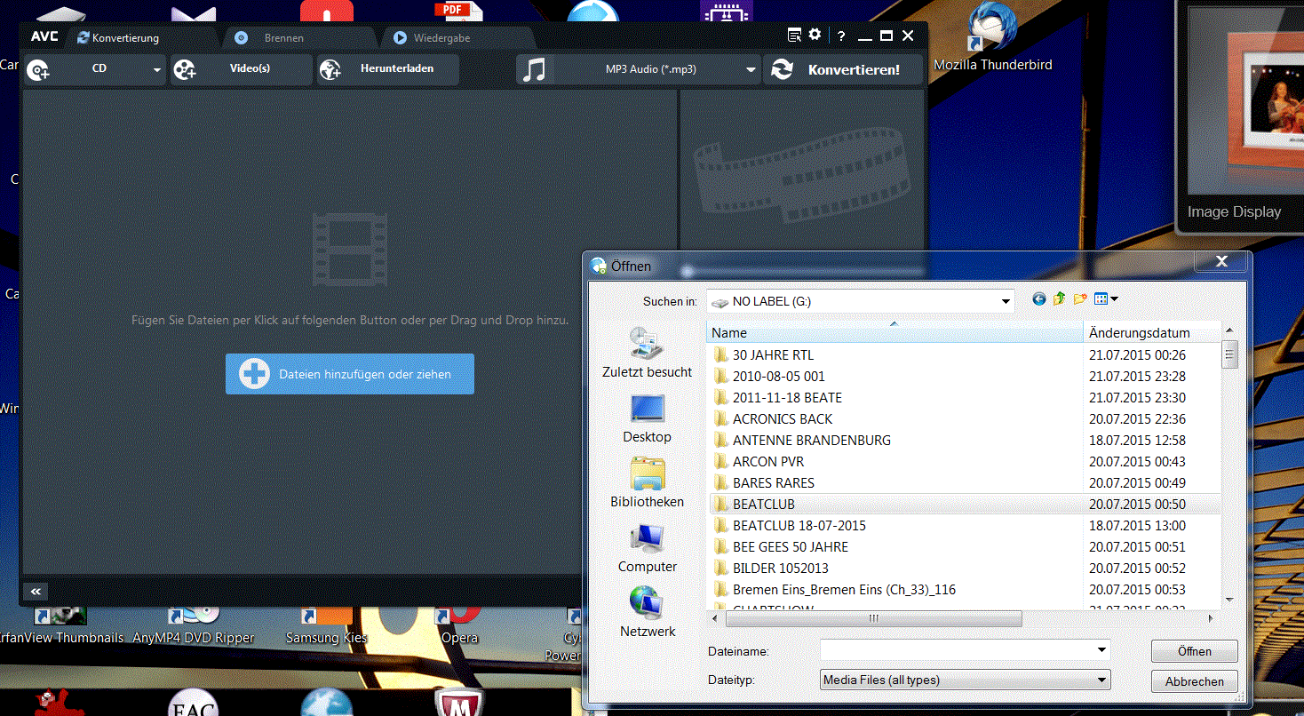
Task: Click the Video(s) add button
Action: tap(241, 68)
